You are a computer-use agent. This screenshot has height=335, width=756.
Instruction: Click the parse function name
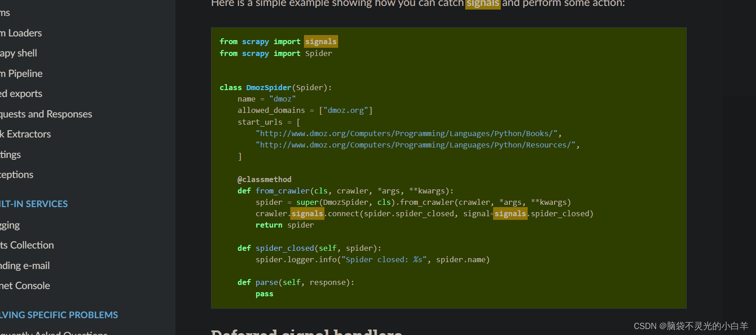tap(267, 282)
